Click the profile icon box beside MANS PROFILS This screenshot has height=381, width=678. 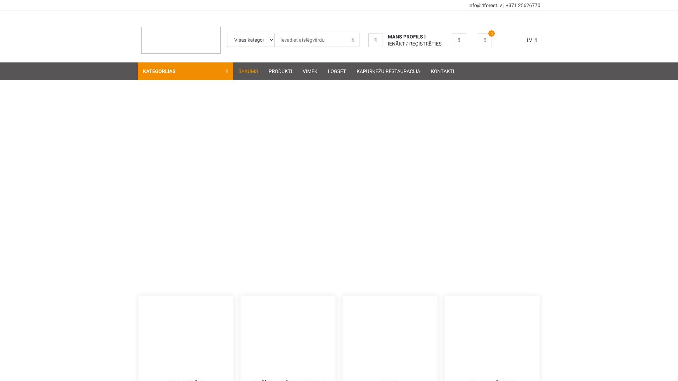[375, 40]
